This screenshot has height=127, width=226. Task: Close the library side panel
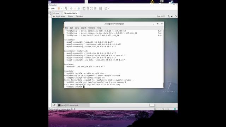[x=50, y=12]
